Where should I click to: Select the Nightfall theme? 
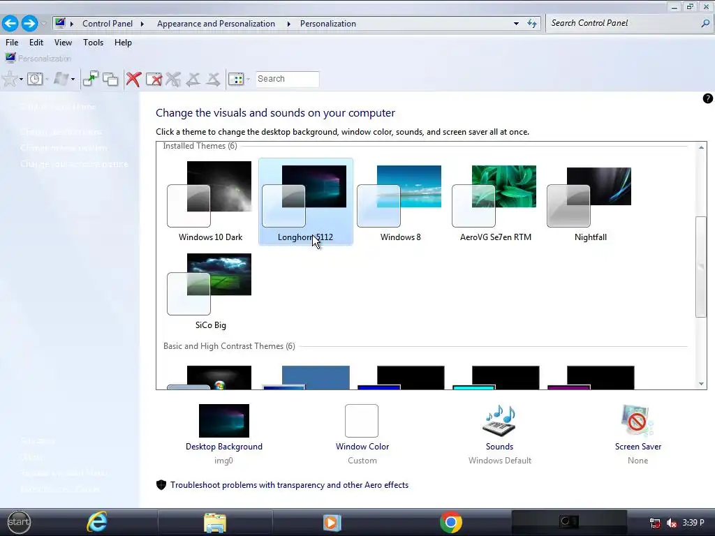pyautogui.click(x=591, y=202)
